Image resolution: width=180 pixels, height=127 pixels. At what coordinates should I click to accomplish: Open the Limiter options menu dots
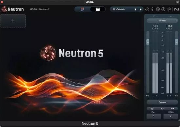point(176,20)
